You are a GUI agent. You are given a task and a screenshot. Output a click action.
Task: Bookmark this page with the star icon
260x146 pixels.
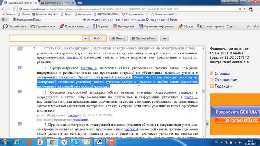pos(245,9)
